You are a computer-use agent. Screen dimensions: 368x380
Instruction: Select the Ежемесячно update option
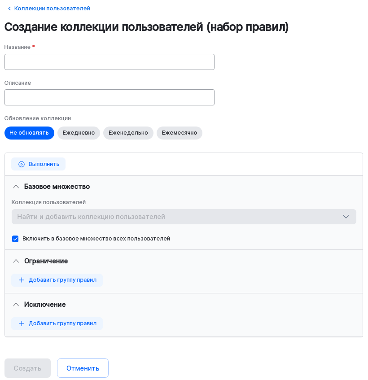[x=179, y=133]
